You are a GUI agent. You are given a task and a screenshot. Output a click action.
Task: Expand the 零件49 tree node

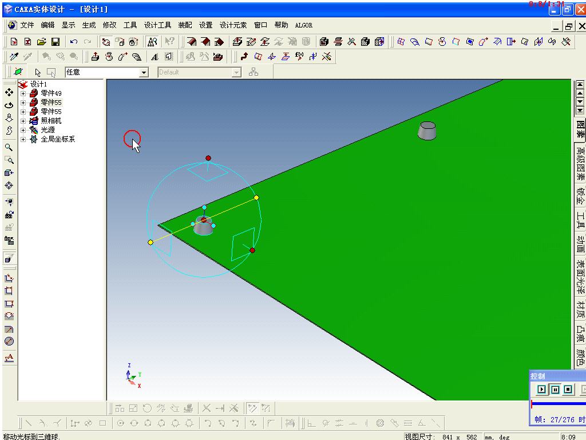23,93
